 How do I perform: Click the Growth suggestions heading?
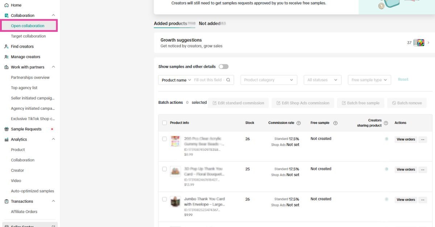pyautogui.click(x=181, y=40)
